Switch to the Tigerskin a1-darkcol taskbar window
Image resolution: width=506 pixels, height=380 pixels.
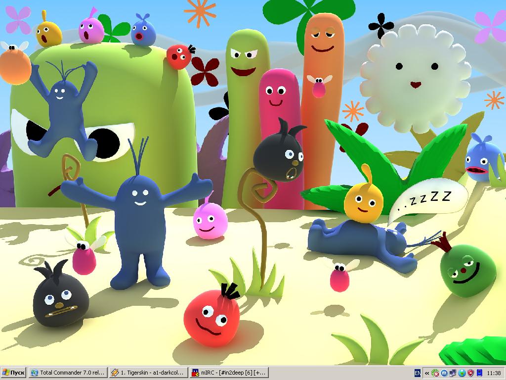pyautogui.click(x=148, y=373)
